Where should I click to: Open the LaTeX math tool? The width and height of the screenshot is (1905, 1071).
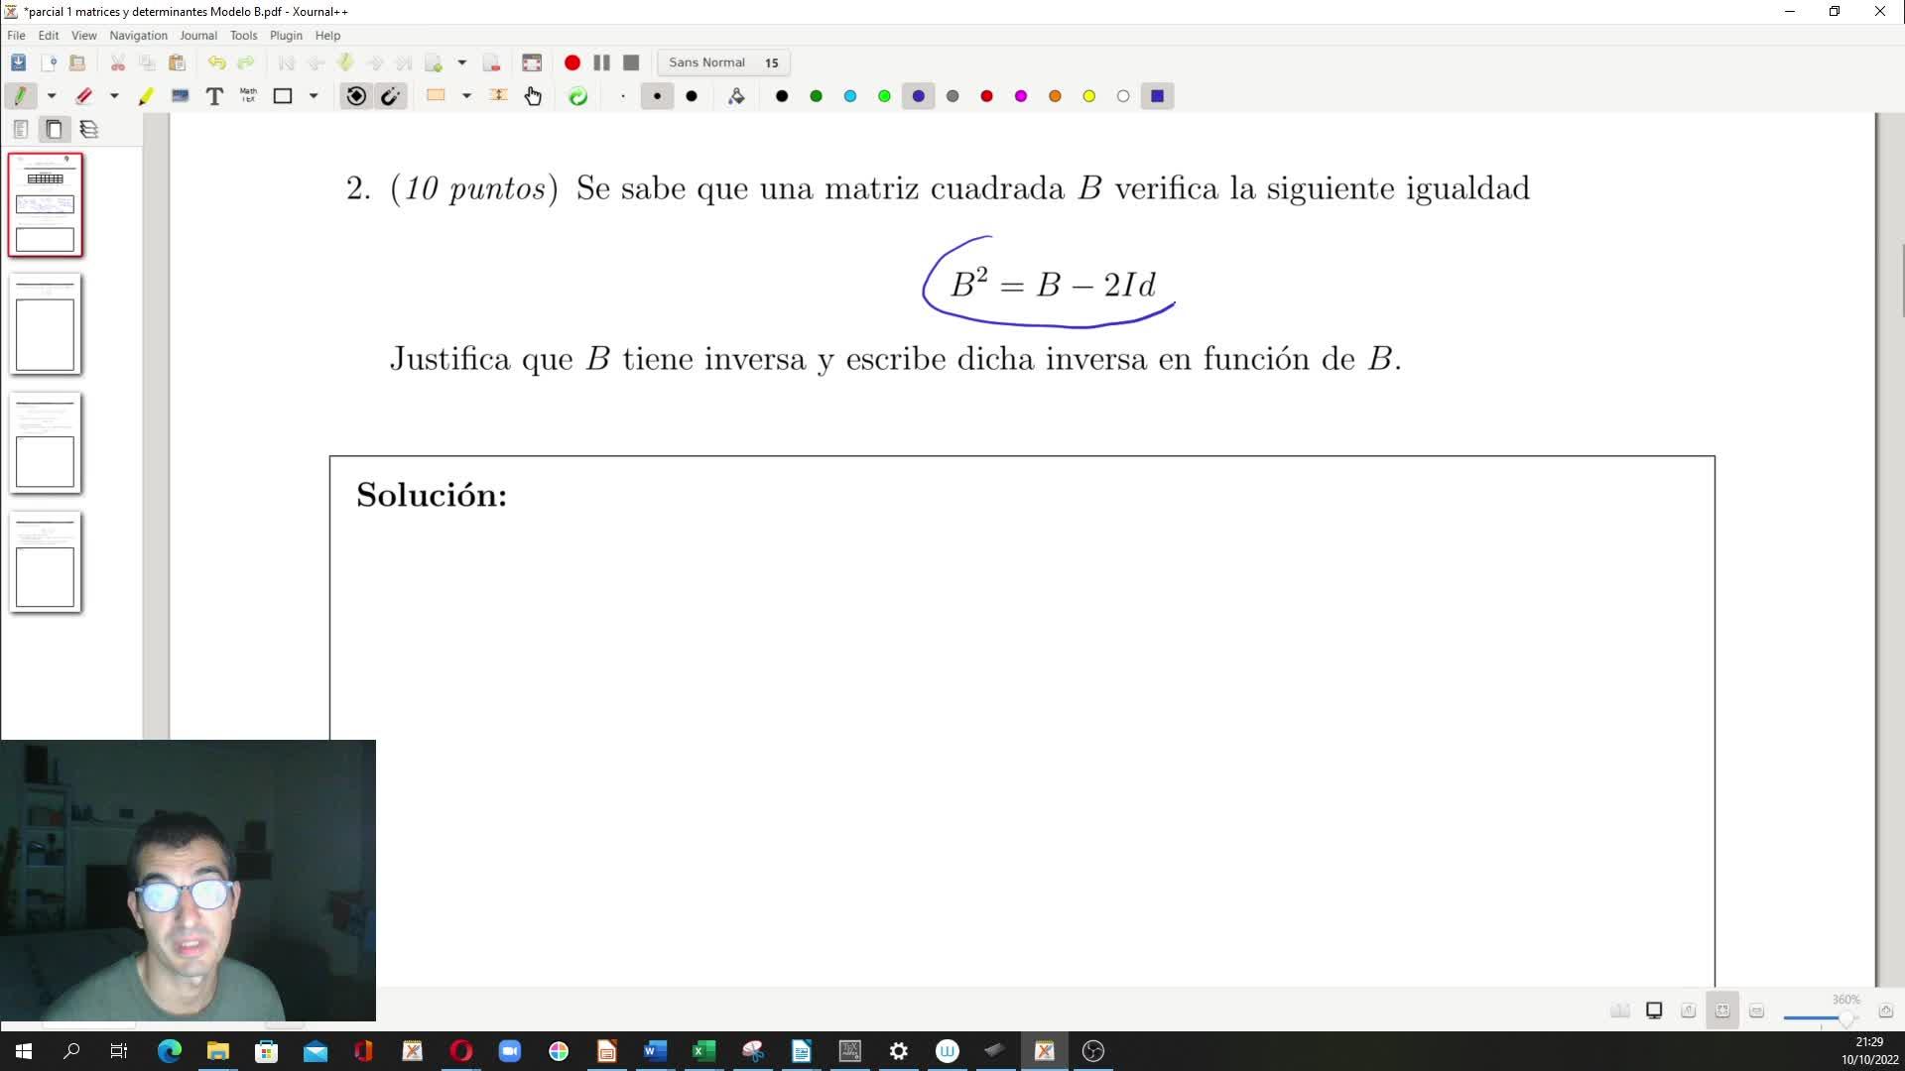(x=248, y=96)
